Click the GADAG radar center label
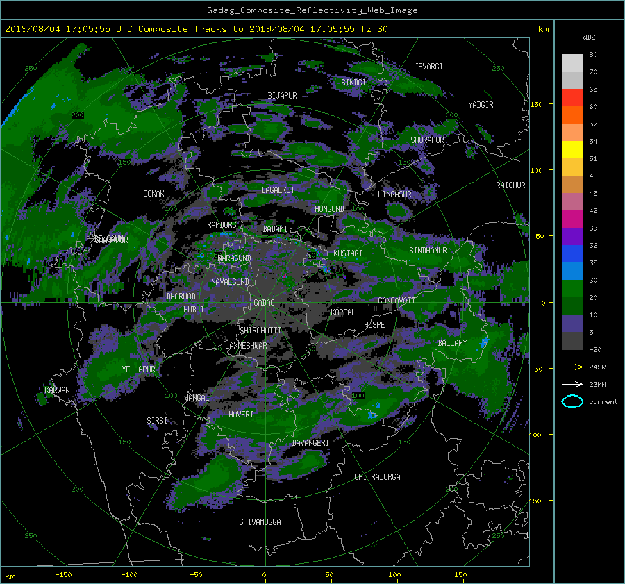Image resolution: width=625 pixels, height=584 pixels. tap(264, 303)
